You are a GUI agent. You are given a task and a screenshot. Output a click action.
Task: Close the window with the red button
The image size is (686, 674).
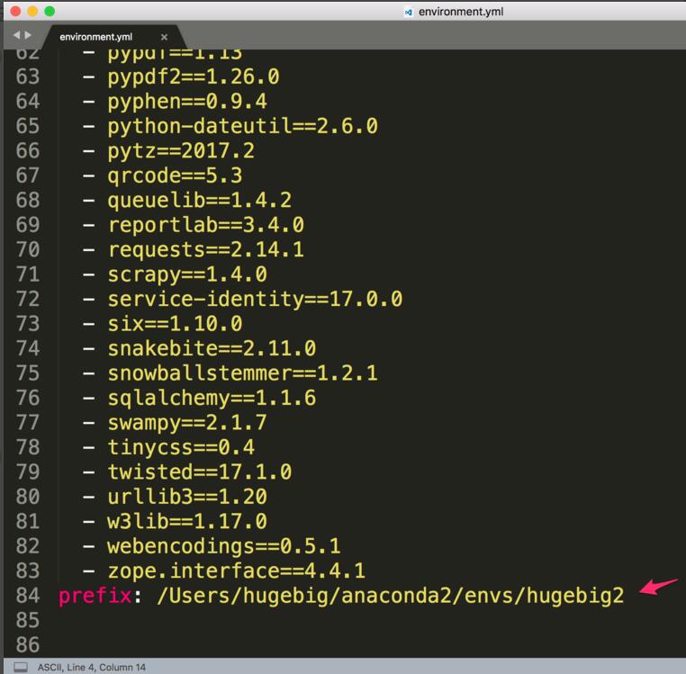point(14,12)
